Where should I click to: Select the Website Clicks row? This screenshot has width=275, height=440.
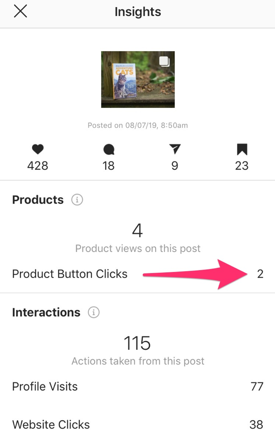tap(137, 424)
